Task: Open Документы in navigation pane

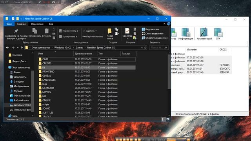Action: [x=18, y=77]
